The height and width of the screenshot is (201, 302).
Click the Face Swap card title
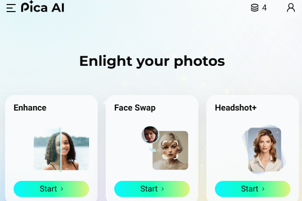click(135, 108)
